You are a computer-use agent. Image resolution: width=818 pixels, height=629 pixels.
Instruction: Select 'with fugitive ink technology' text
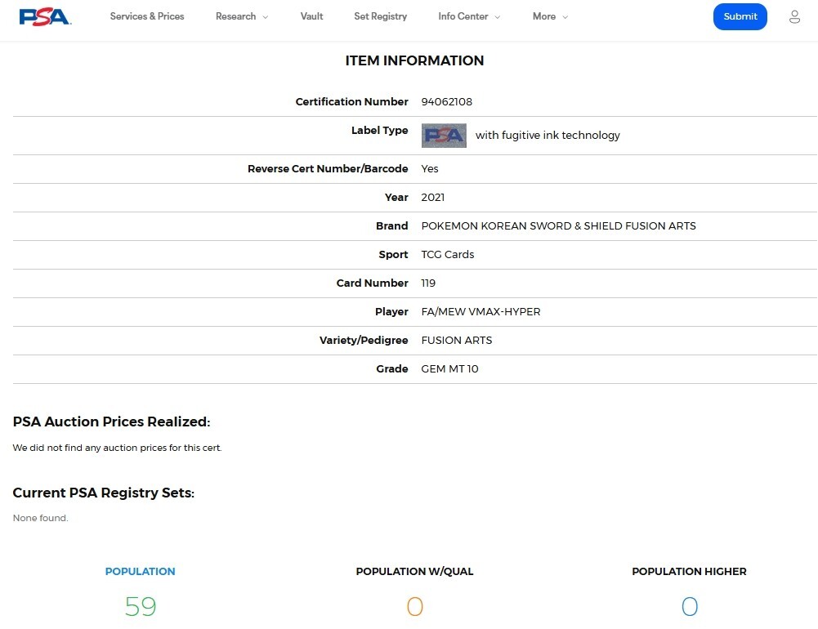pos(548,135)
